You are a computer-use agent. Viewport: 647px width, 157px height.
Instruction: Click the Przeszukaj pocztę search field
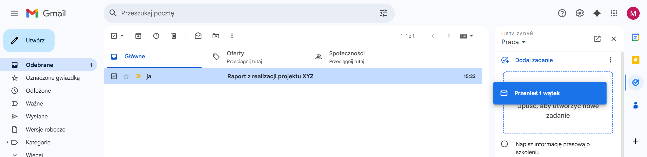248,13
